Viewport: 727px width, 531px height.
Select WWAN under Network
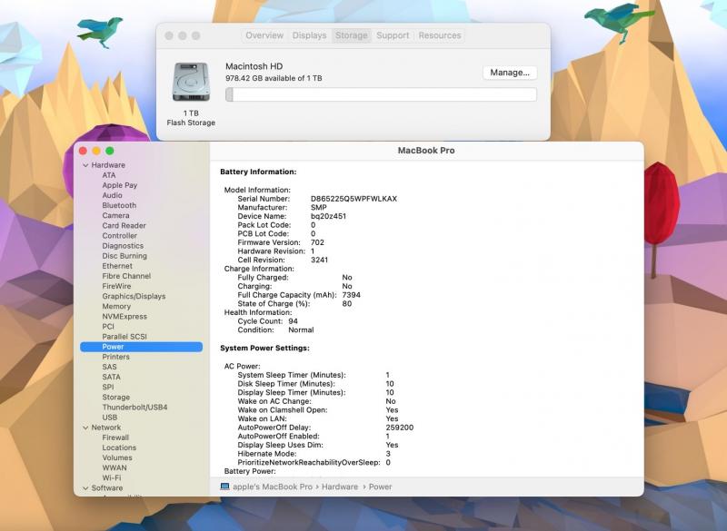(115, 468)
